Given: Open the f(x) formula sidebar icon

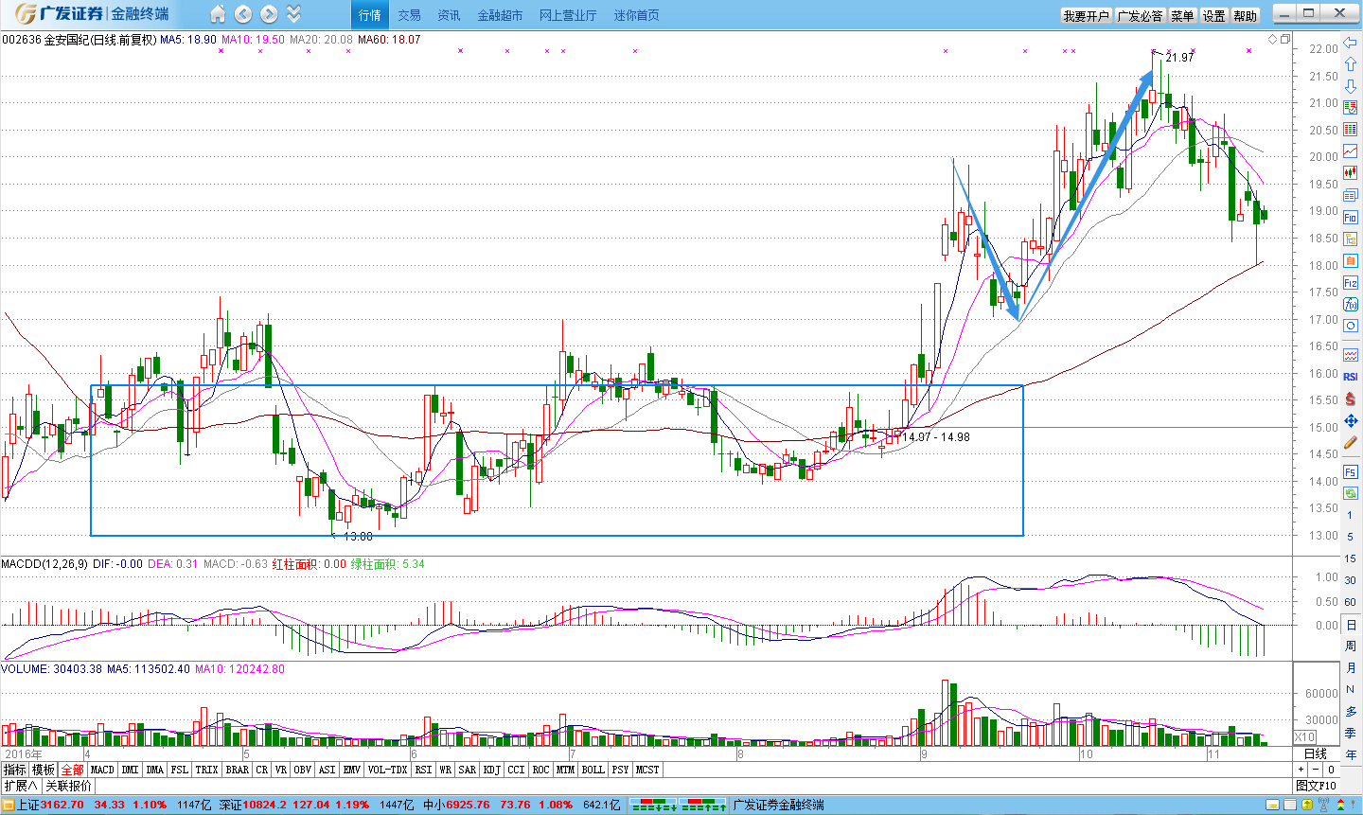Looking at the screenshot, I should click(1351, 304).
